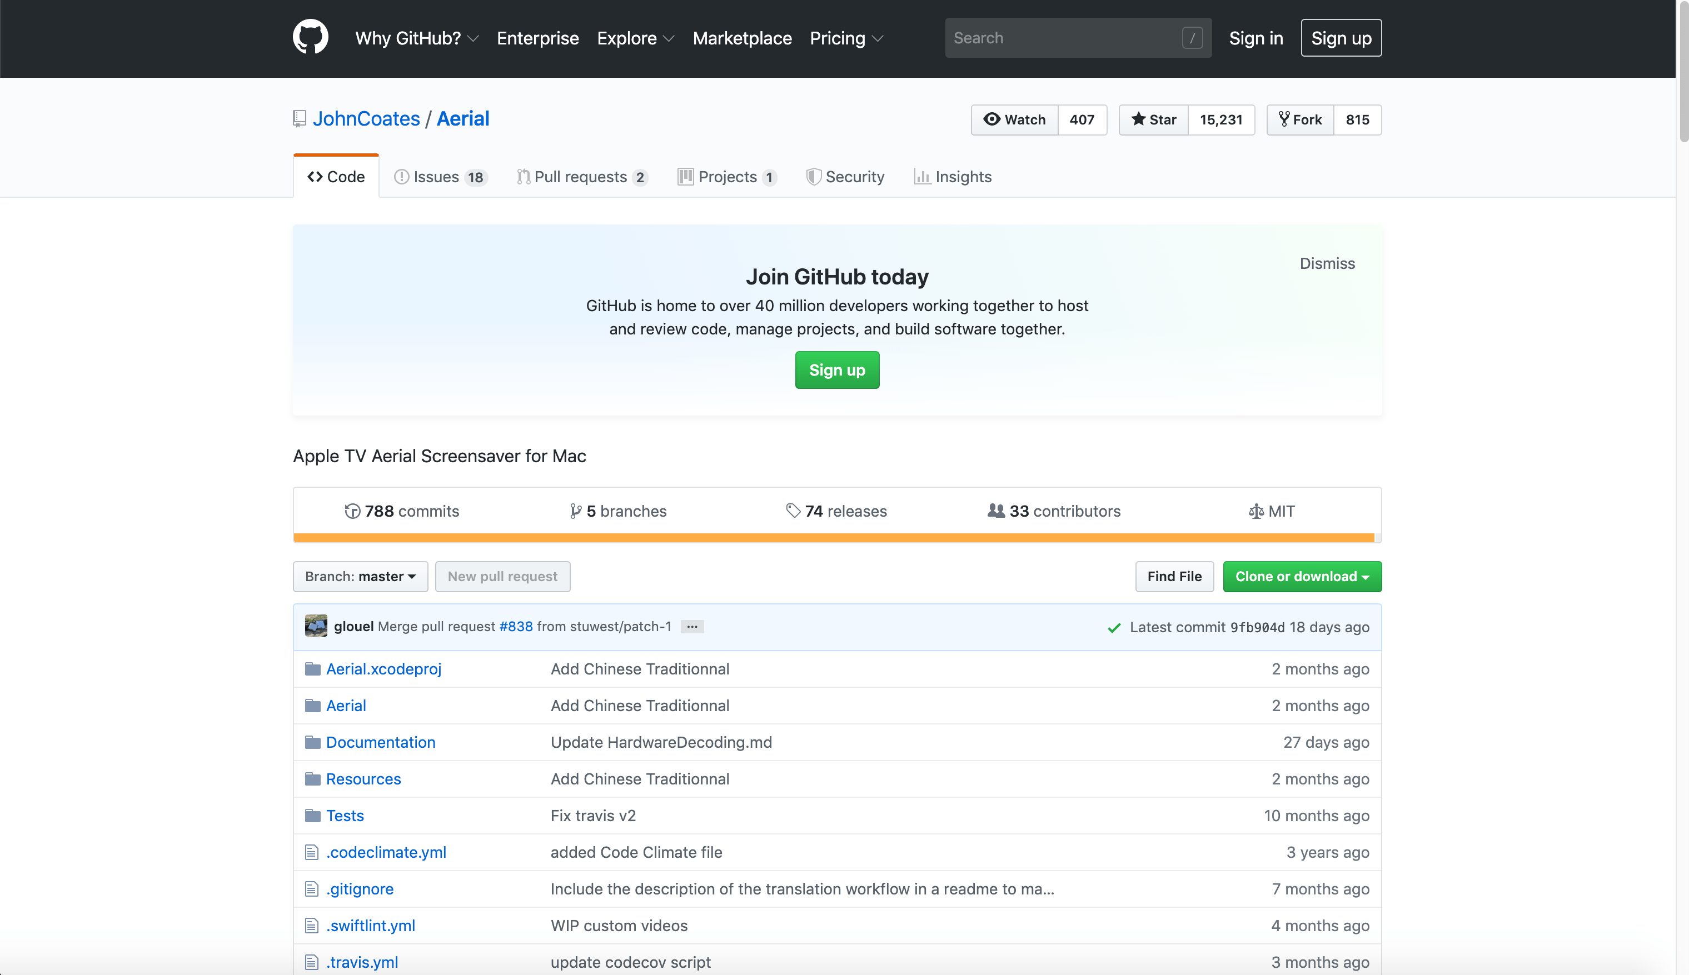The width and height of the screenshot is (1689, 975).
Task: Click the glouel avatar thumbnail
Action: [x=316, y=626]
